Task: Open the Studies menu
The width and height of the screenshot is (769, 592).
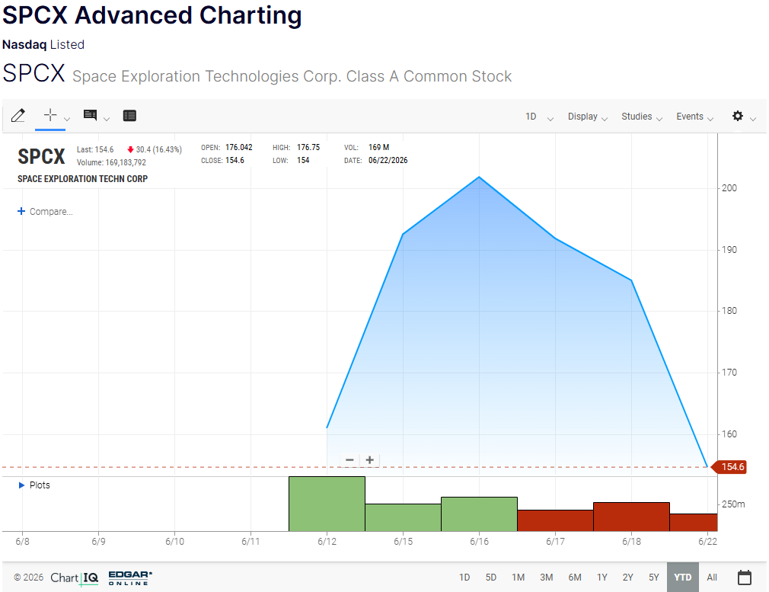Action: 642,117
